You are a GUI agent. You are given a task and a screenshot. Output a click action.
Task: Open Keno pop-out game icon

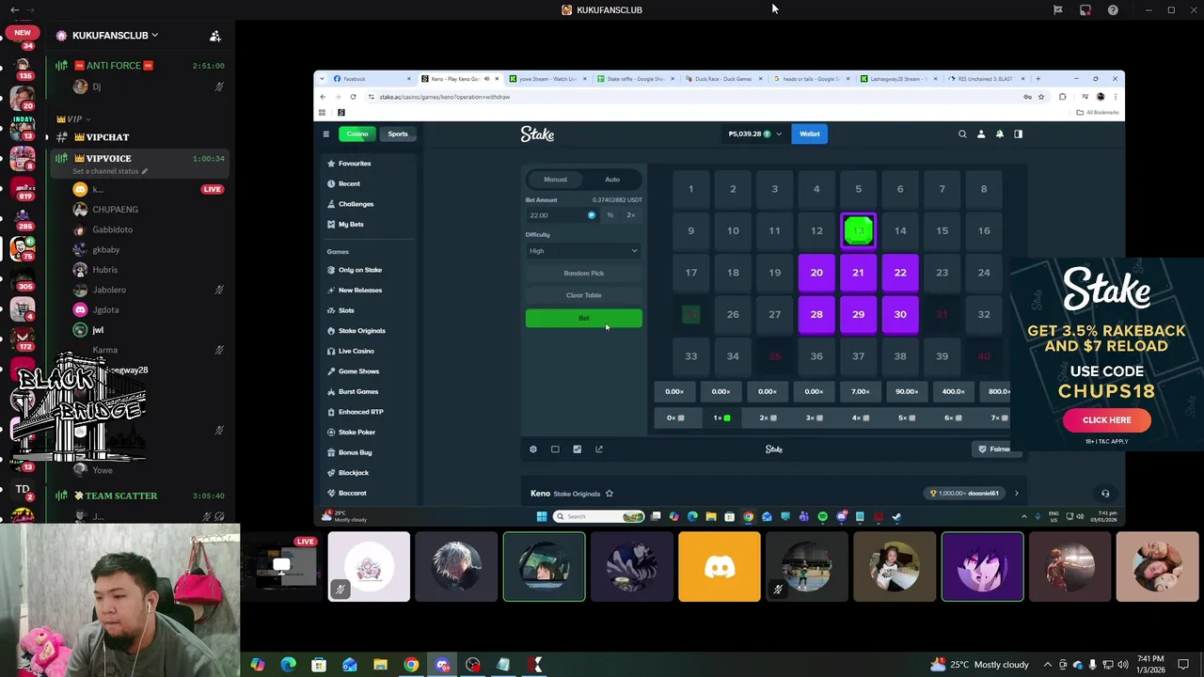click(599, 449)
